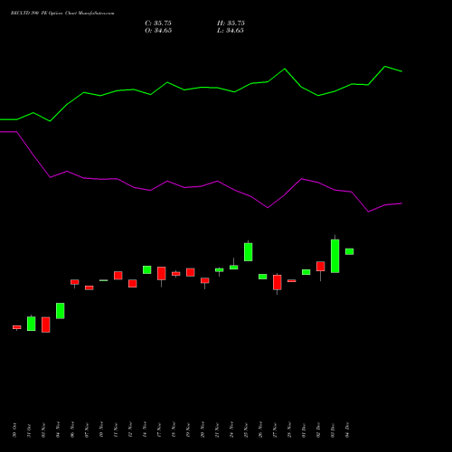
Task: Select the red candlestick above 11 Nov
Action: tap(118, 276)
